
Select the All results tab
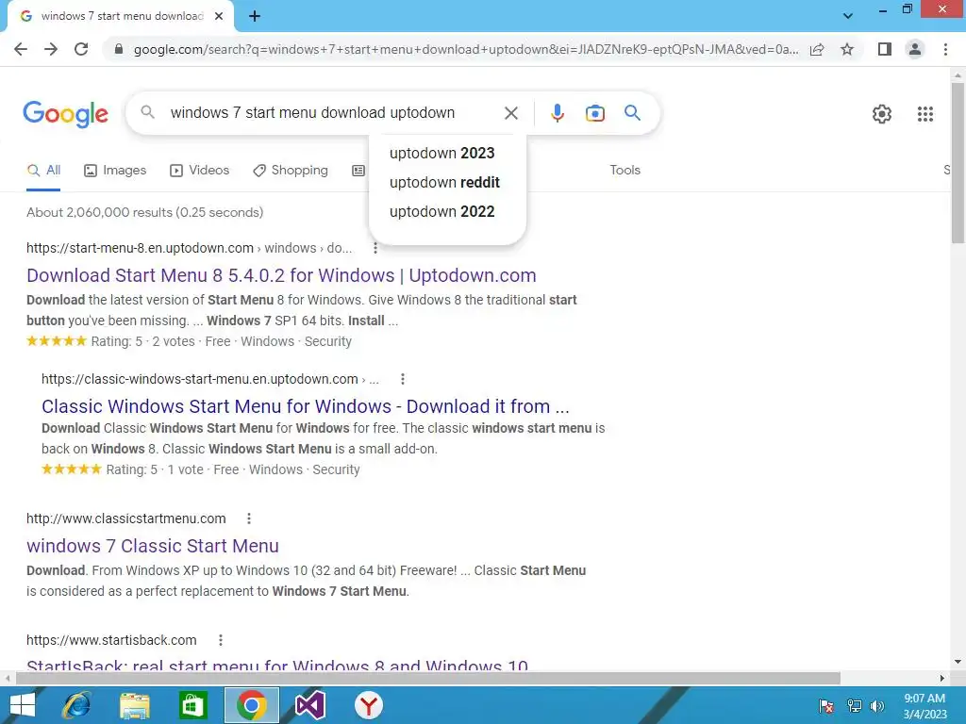pos(43,170)
